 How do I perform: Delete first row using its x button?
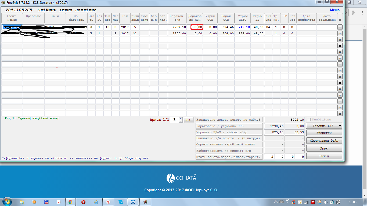(340, 27)
